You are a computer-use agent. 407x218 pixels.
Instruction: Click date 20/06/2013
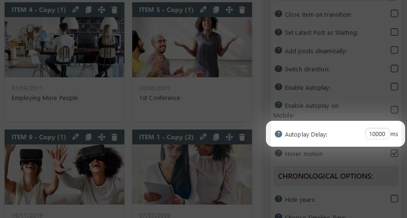point(155,88)
